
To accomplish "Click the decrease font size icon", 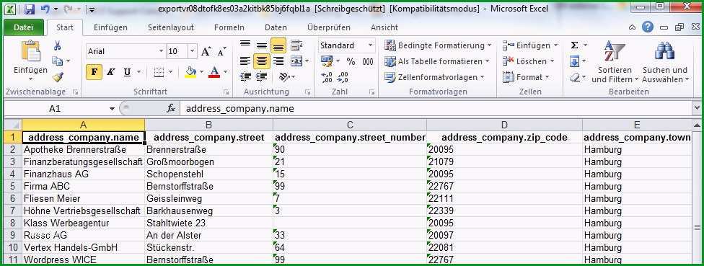I will coord(221,52).
